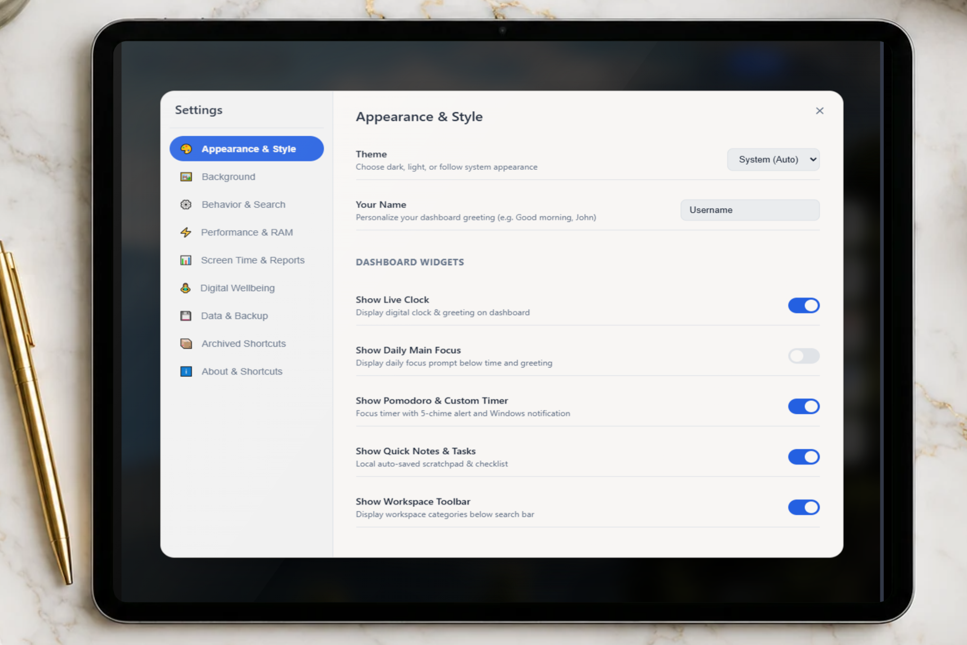Click 'Display digital clock & greeting on dashboard'
967x645 pixels.
coord(443,312)
